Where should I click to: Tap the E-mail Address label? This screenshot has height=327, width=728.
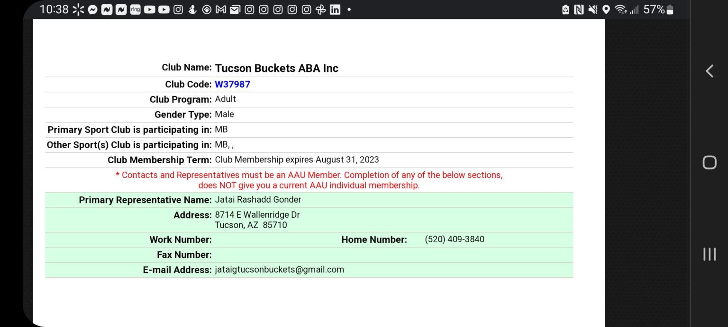pyautogui.click(x=177, y=270)
